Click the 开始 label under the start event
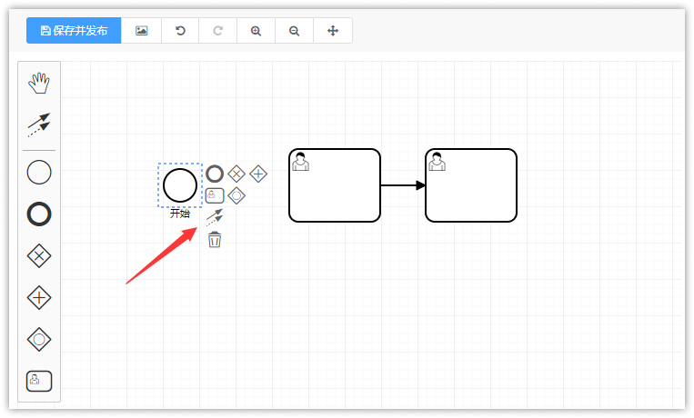This screenshot has width=694, height=418. click(180, 214)
